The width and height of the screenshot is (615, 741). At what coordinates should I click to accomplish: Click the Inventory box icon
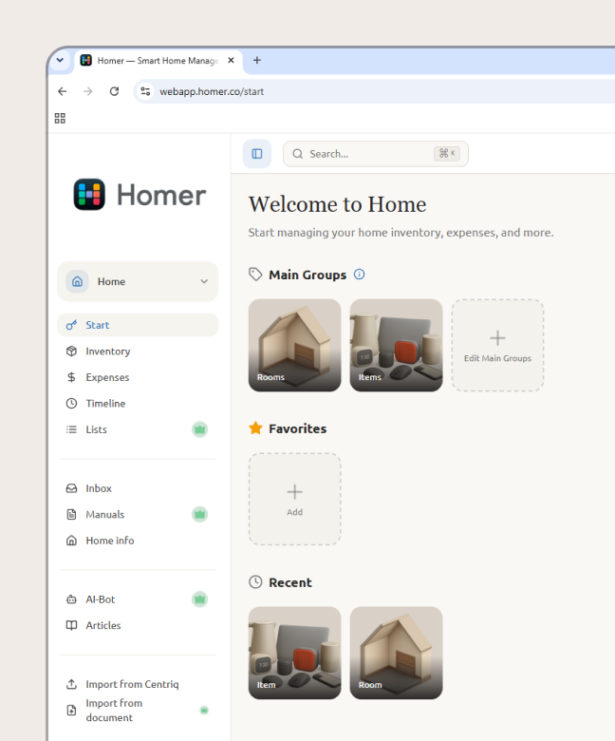[71, 351]
